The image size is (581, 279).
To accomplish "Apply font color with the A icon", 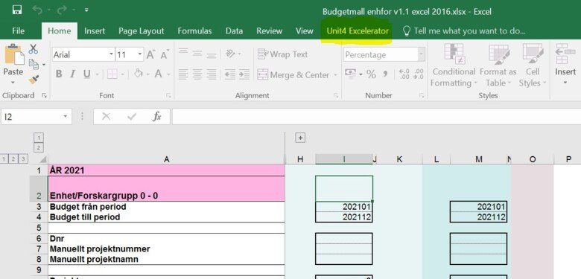I will 158,74.
